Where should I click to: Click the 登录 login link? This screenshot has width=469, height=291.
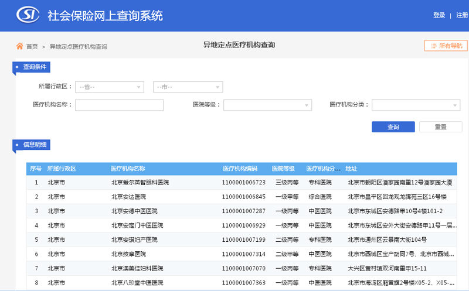coord(439,16)
